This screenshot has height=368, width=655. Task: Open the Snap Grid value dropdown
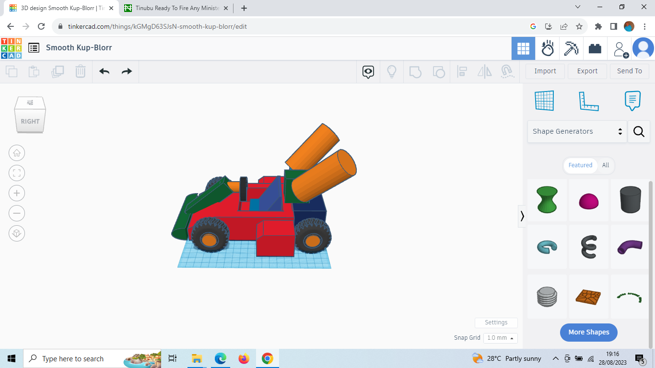pos(500,338)
